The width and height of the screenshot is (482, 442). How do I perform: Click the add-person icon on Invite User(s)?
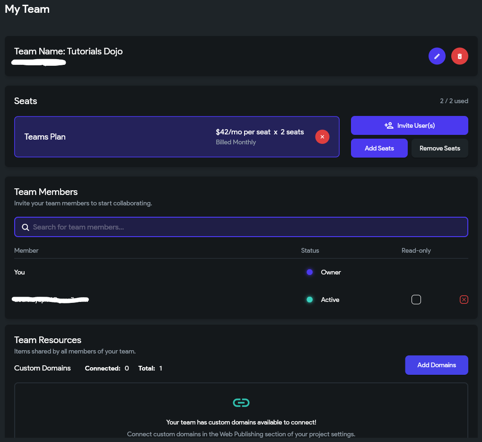pos(389,125)
